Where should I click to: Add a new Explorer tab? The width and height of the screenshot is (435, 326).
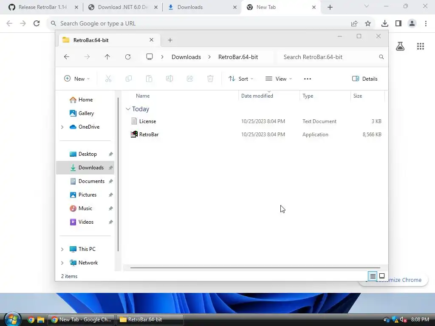pos(170,40)
